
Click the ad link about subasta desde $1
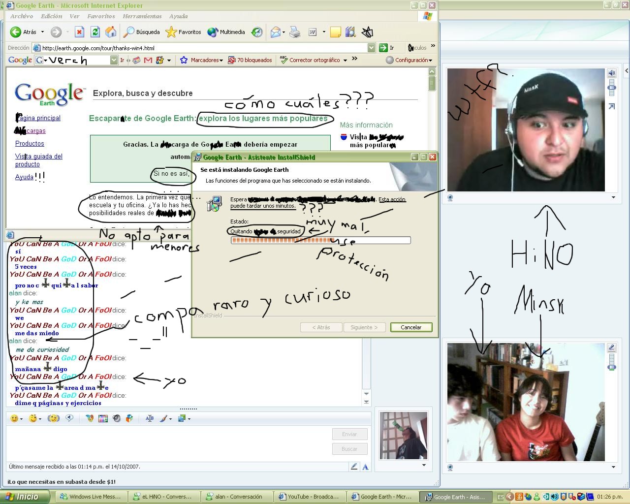[62, 481]
